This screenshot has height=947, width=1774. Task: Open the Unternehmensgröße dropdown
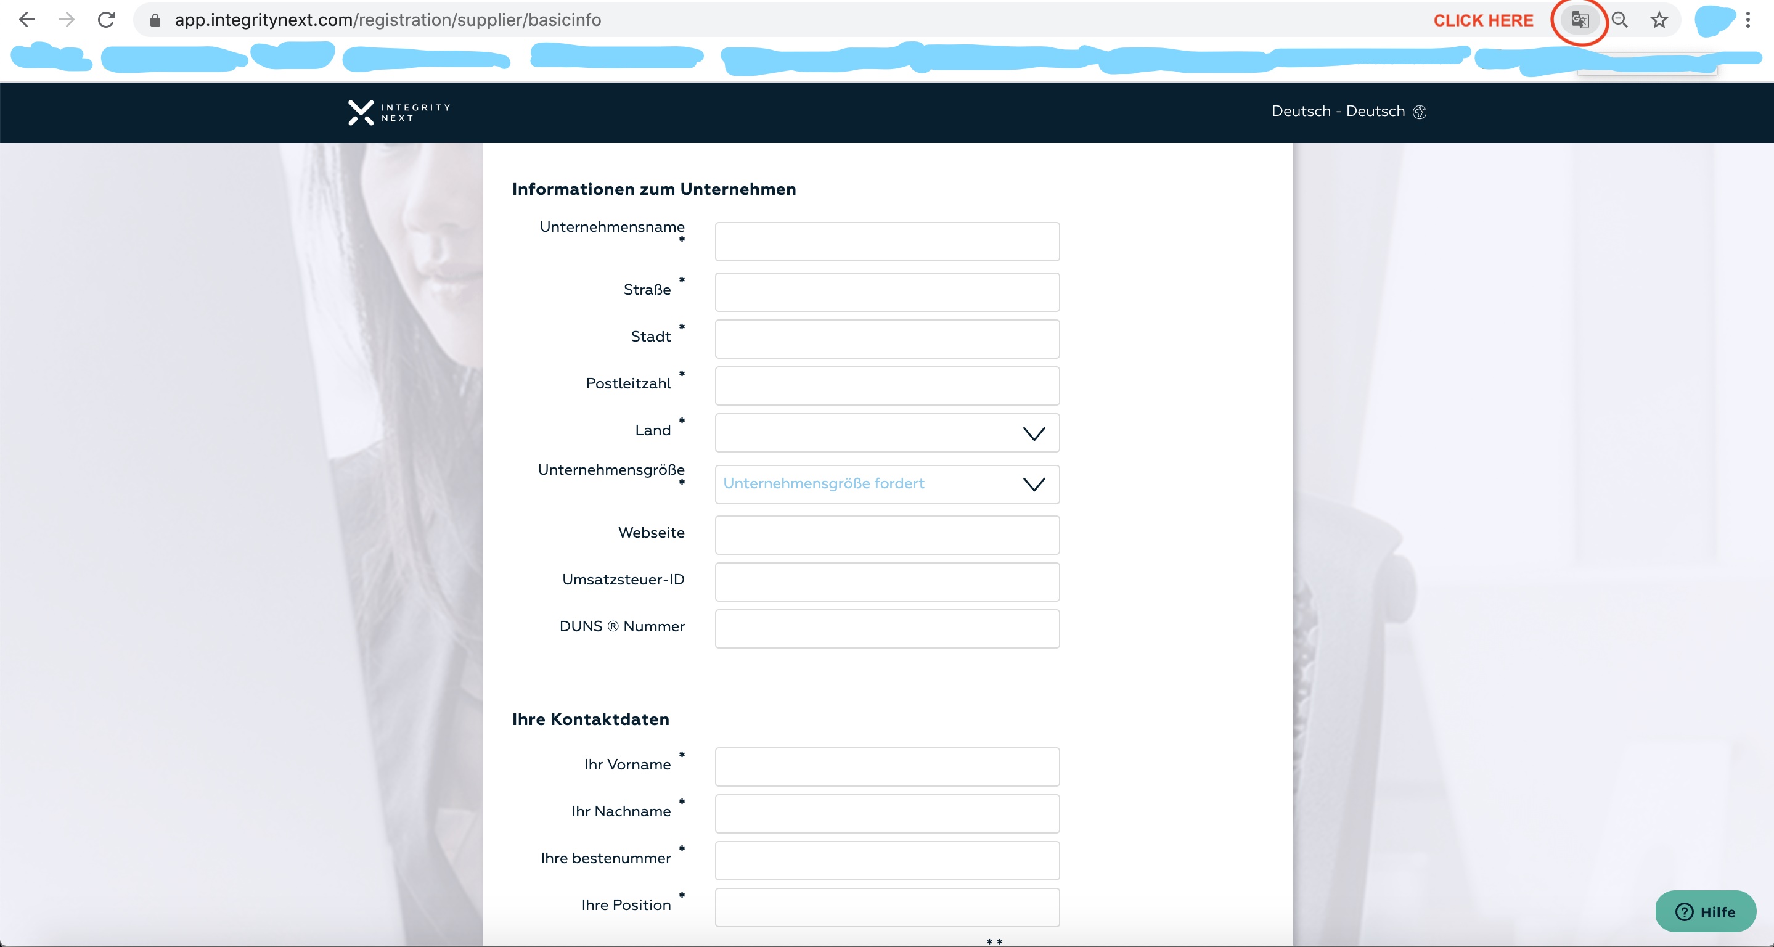click(x=887, y=484)
